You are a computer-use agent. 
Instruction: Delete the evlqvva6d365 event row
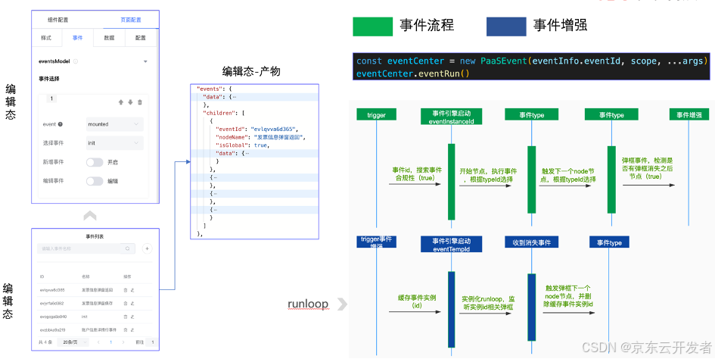click(x=126, y=290)
